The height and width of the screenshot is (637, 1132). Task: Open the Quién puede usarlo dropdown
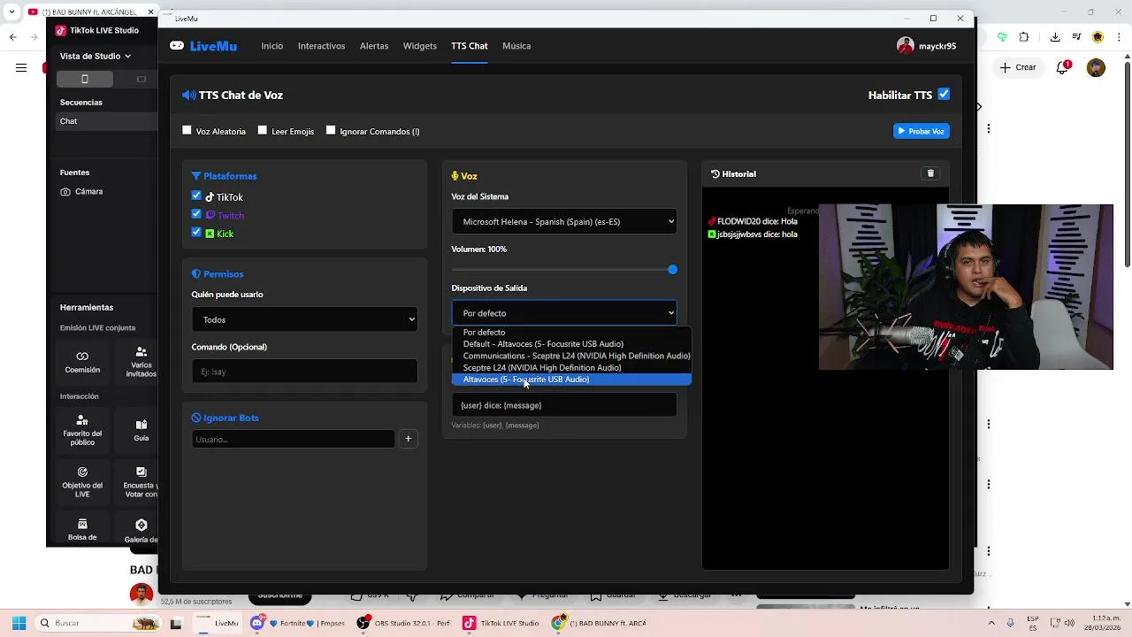(304, 319)
